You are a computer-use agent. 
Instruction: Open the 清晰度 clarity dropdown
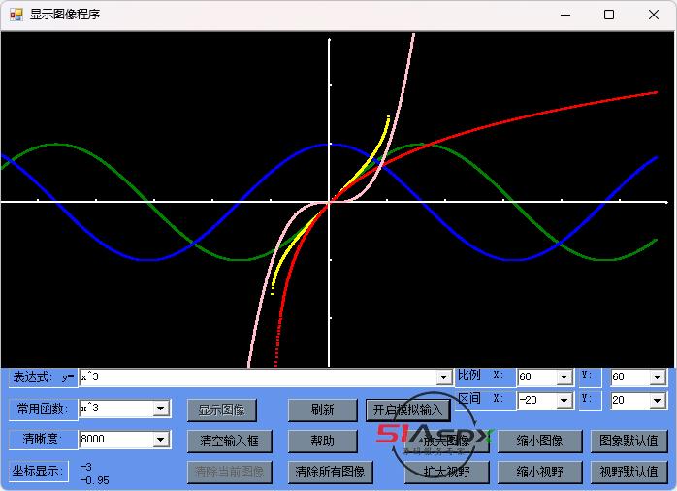coord(161,440)
